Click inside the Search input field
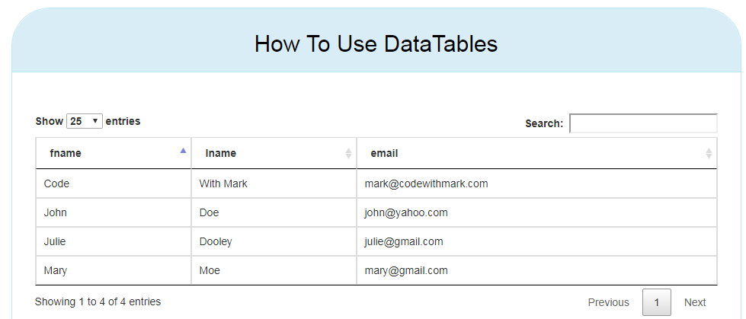 pos(642,123)
